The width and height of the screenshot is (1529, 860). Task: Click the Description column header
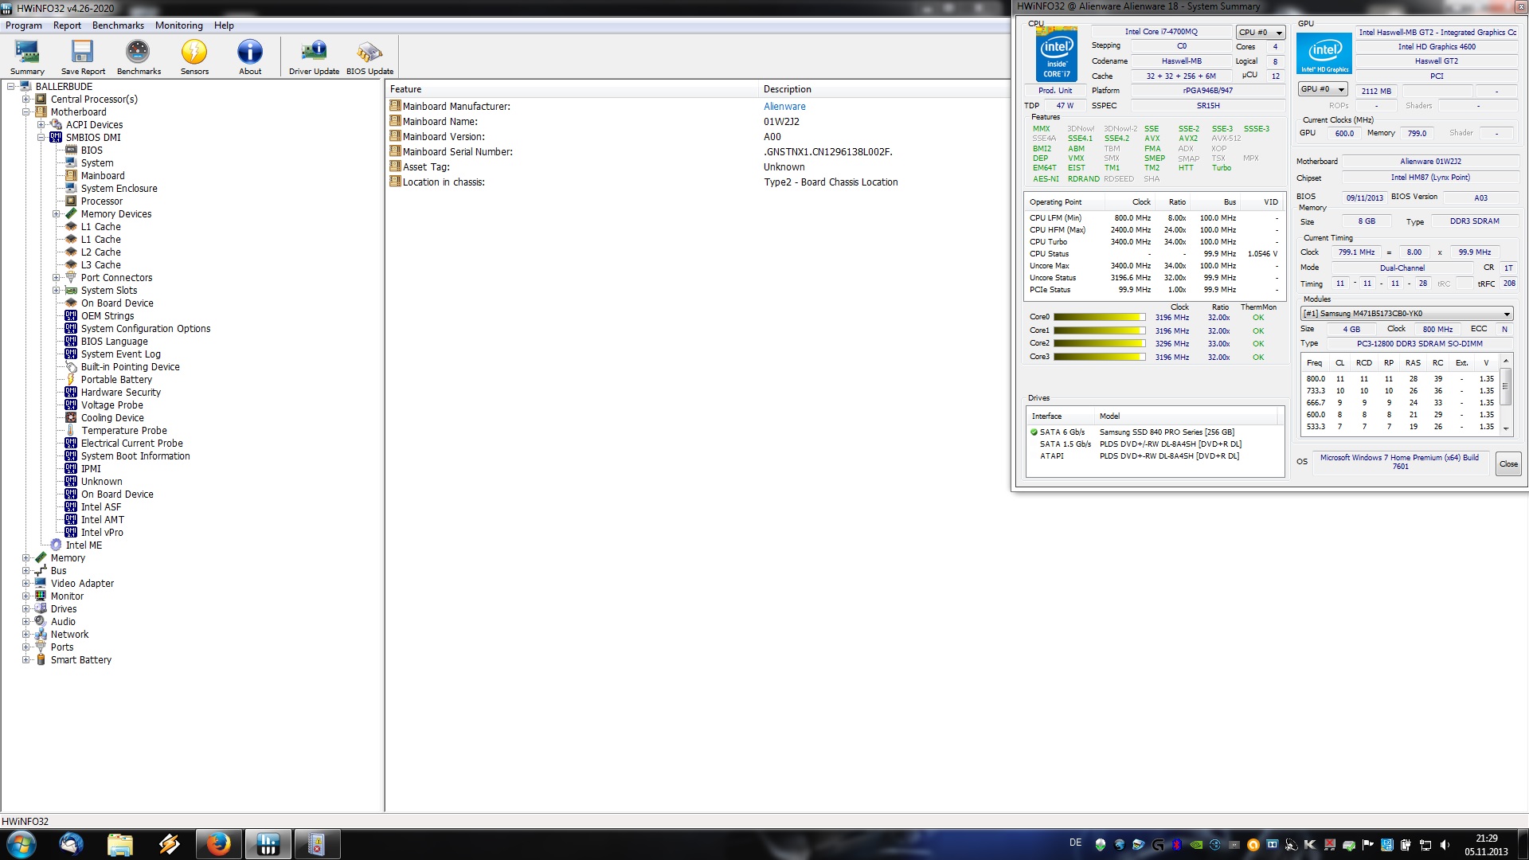click(884, 89)
